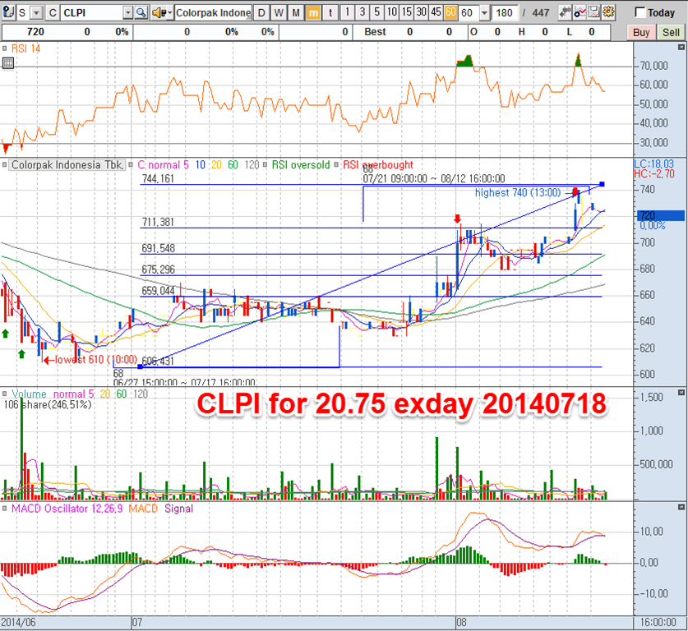Choose the 5-minute interval button
This screenshot has height=631, width=688.
377,12
